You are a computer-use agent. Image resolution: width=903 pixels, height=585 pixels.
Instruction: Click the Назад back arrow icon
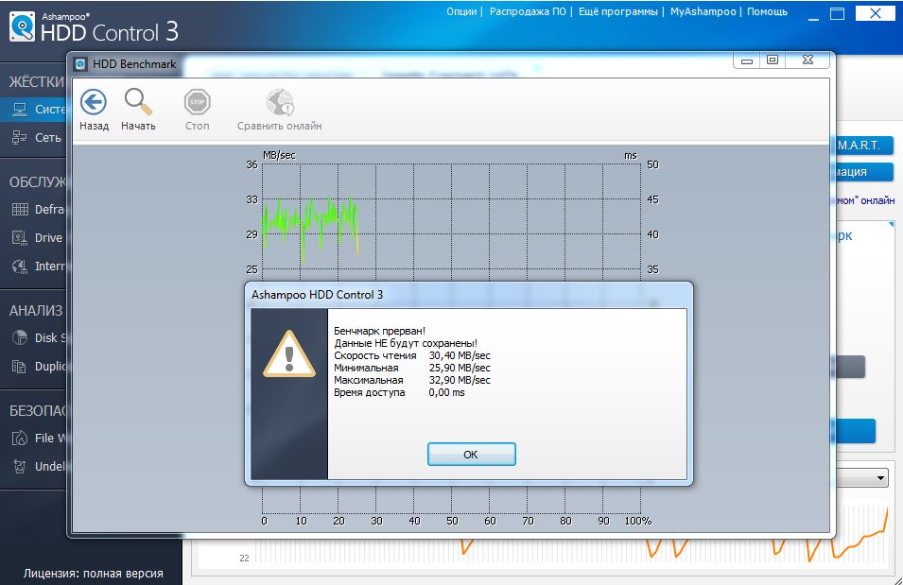pyautogui.click(x=94, y=102)
